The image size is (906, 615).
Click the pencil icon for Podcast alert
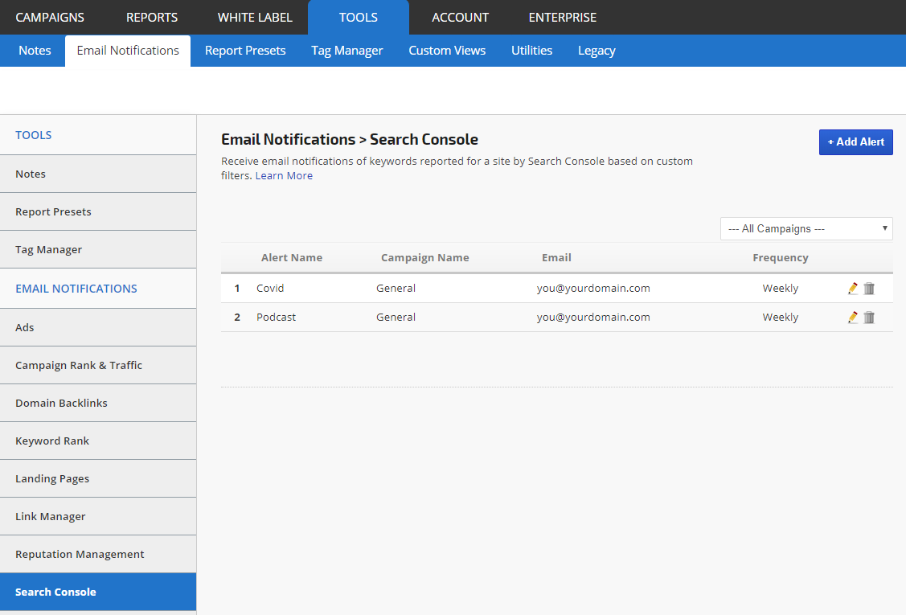click(853, 318)
